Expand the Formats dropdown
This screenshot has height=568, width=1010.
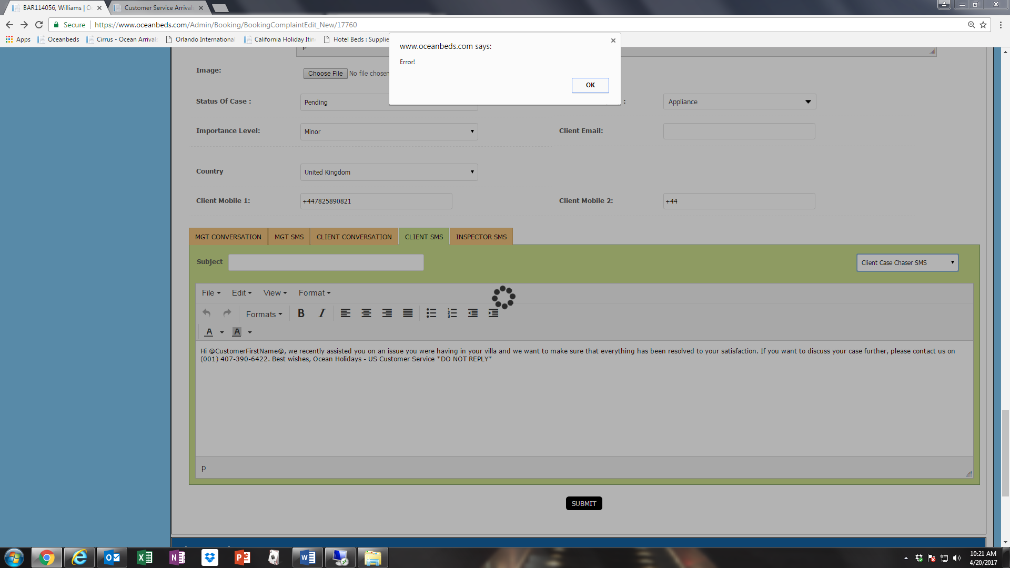click(x=264, y=314)
